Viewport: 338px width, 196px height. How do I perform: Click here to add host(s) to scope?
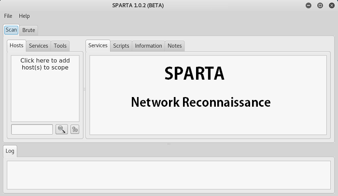tap(45, 64)
